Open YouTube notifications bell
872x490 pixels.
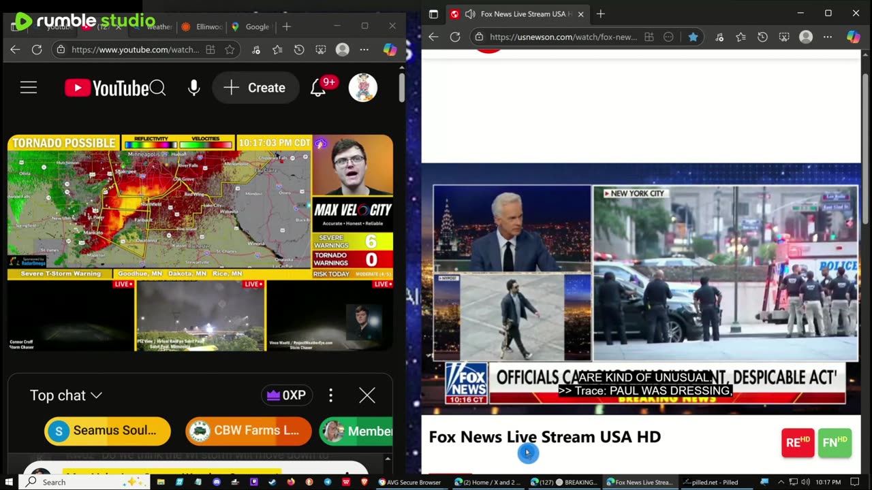pos(318,88)
